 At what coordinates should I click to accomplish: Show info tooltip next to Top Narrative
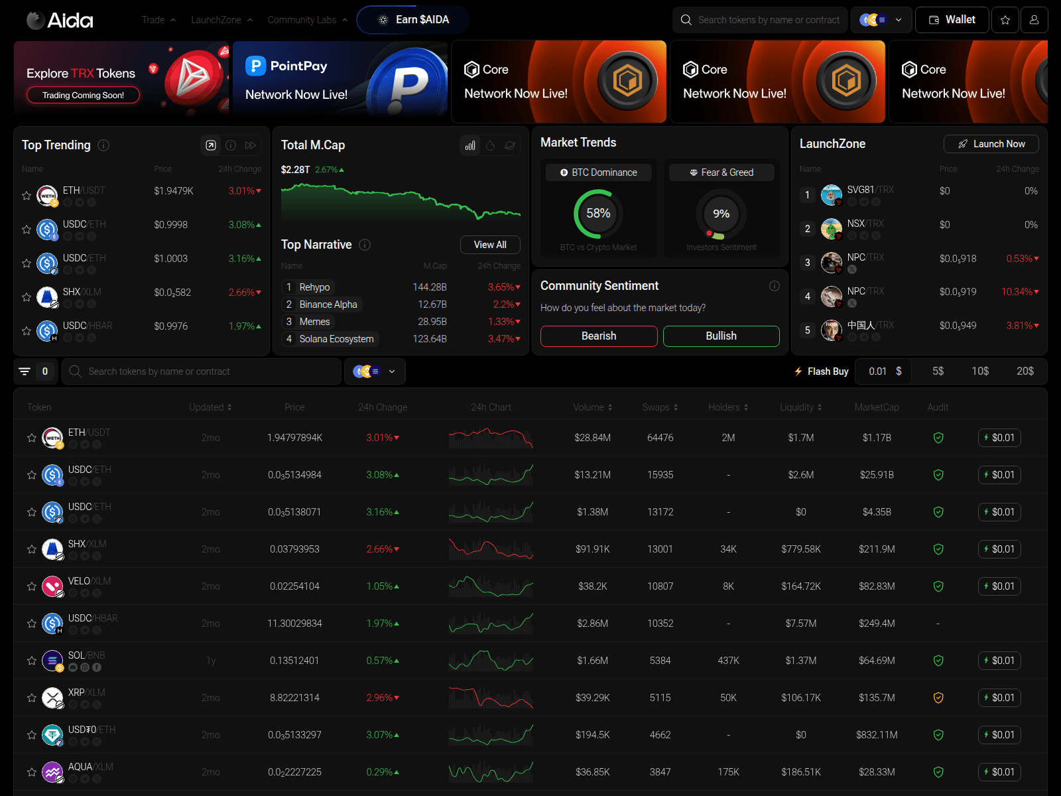[365, 245]
